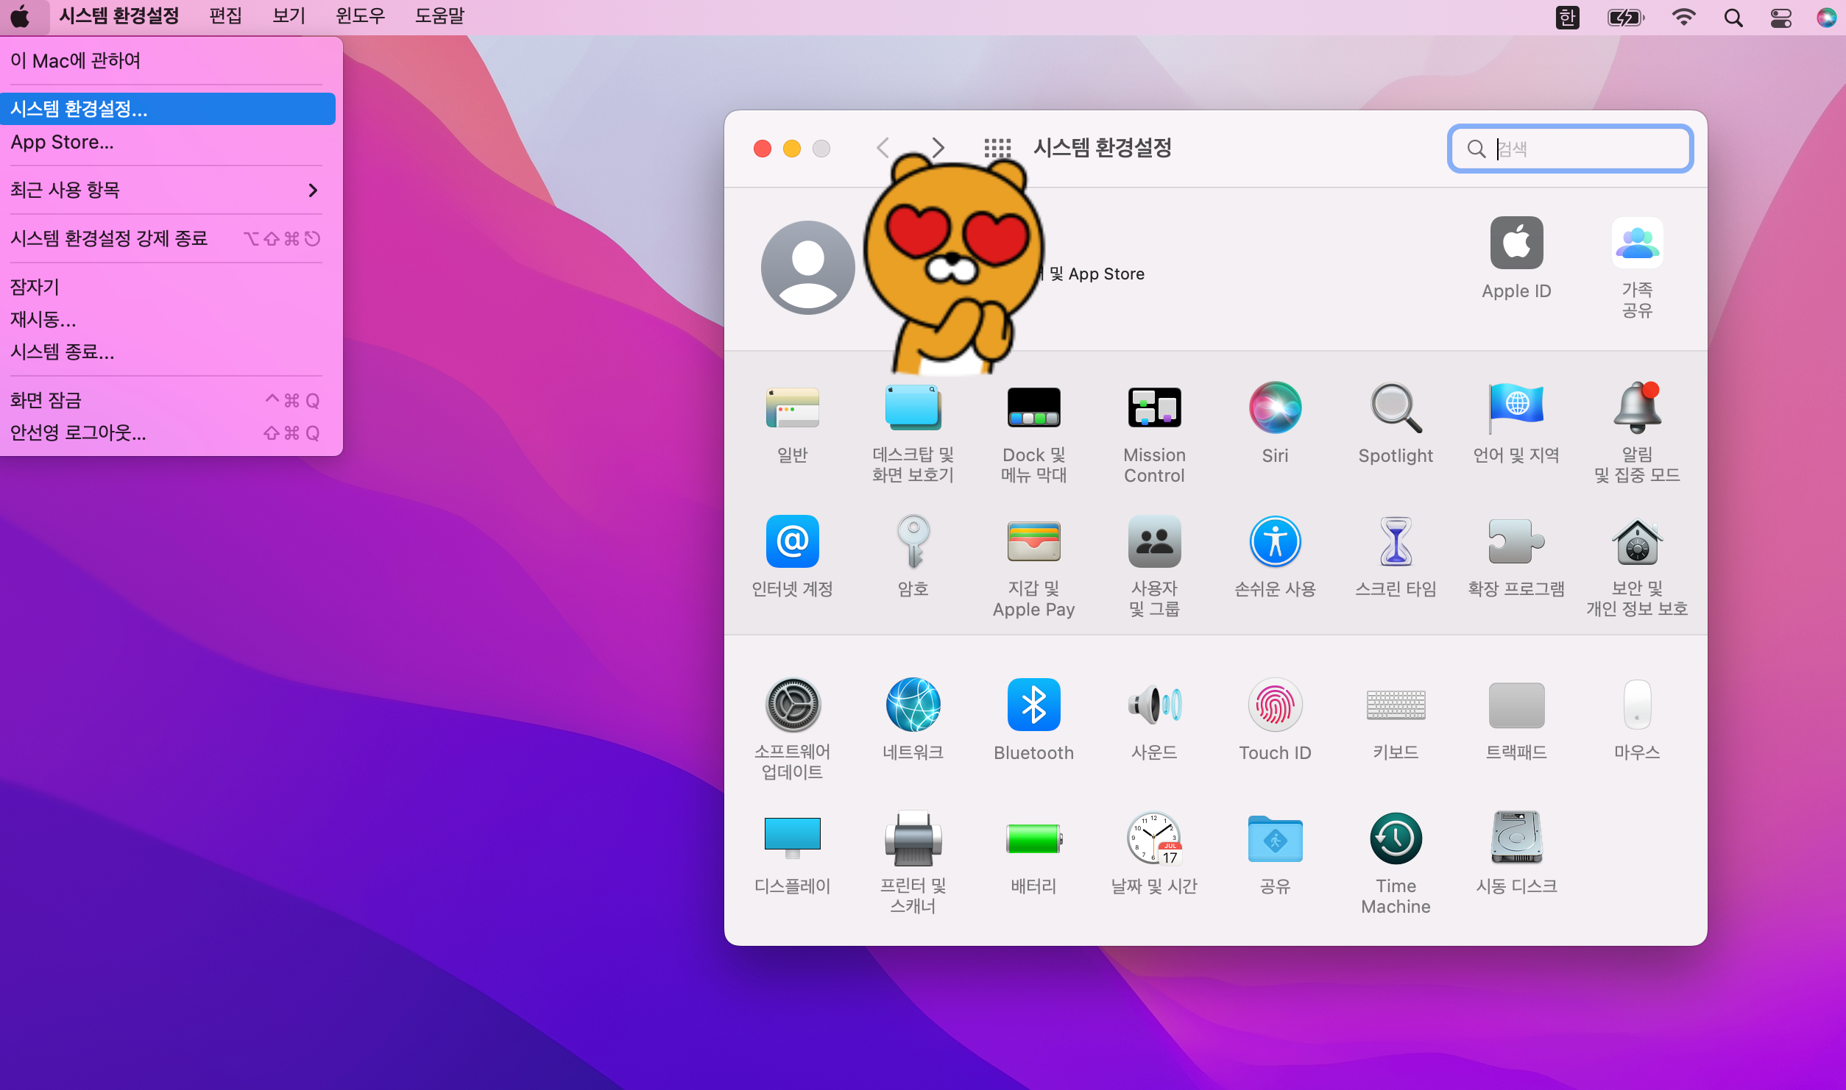
Task: Open the 보기 menu in menu bar
Action: [x=289, y=16]
